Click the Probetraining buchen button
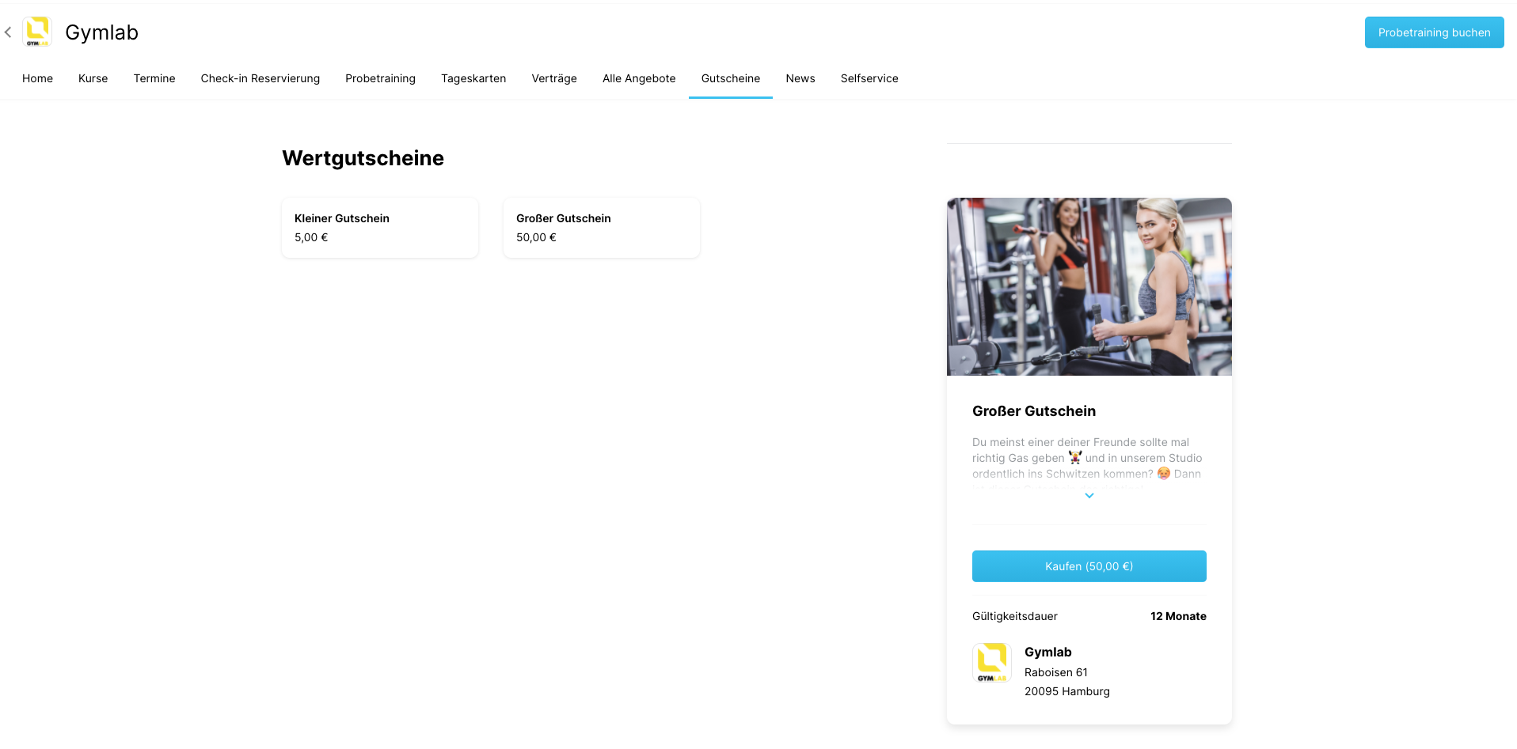Viewport: 1517px width, 749px height. pos(1434,32)
